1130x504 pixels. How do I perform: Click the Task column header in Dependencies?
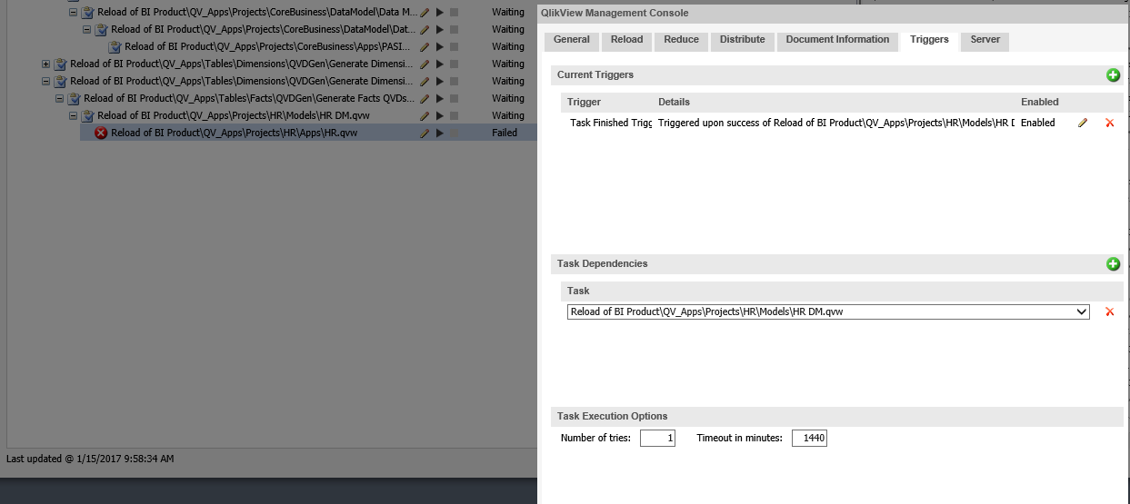(578, 291)
